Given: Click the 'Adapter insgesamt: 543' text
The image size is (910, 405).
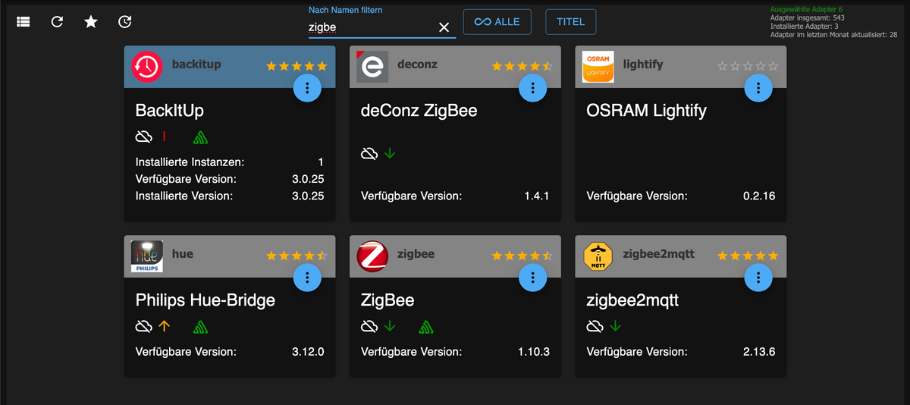Looking at the screenshot, I should coord(807,17).
